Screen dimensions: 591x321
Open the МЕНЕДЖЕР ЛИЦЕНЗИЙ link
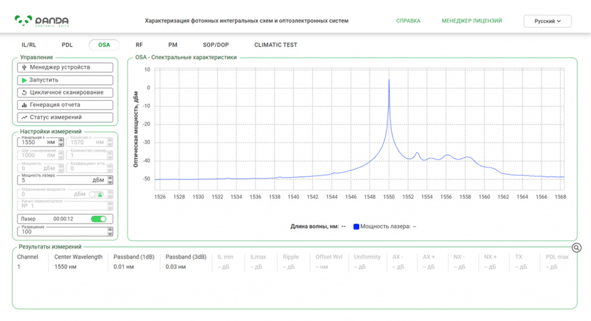point(472,21)
